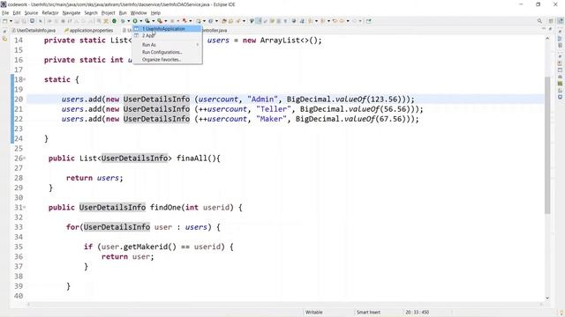Open the Debug history dropdown arrow

coord(129,21)
